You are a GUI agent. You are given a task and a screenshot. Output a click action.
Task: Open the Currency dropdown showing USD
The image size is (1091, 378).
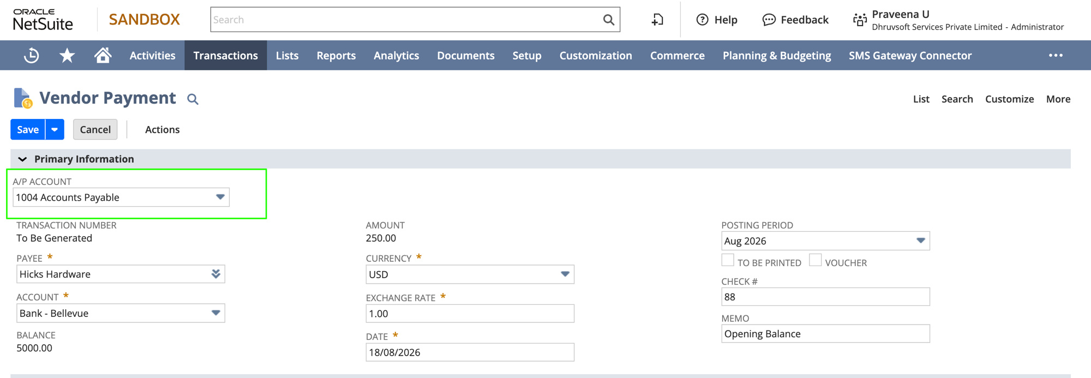(x=565, y=274)
